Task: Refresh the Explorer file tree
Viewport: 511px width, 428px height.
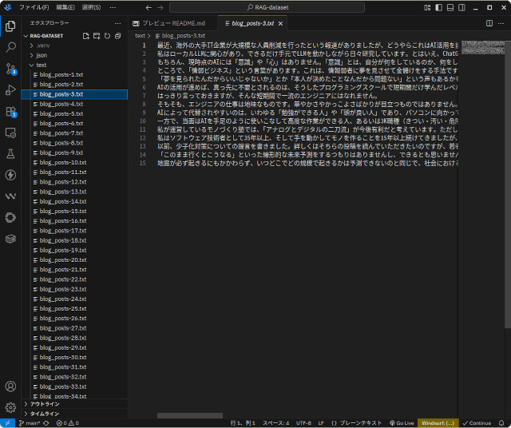Action: 107,36
